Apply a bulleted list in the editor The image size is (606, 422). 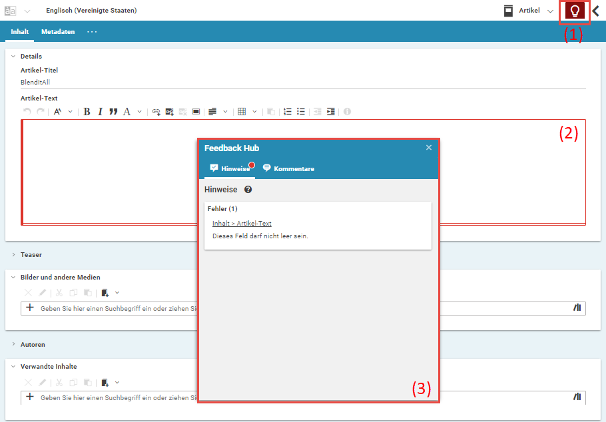302,111
